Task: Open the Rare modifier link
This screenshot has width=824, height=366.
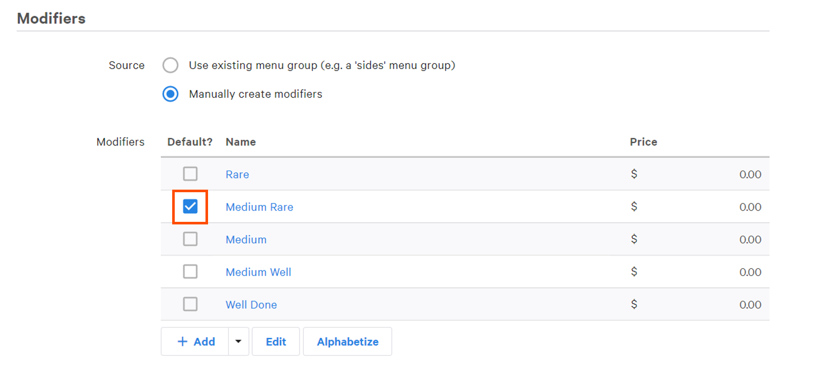Action: click(x=237, y=174)
